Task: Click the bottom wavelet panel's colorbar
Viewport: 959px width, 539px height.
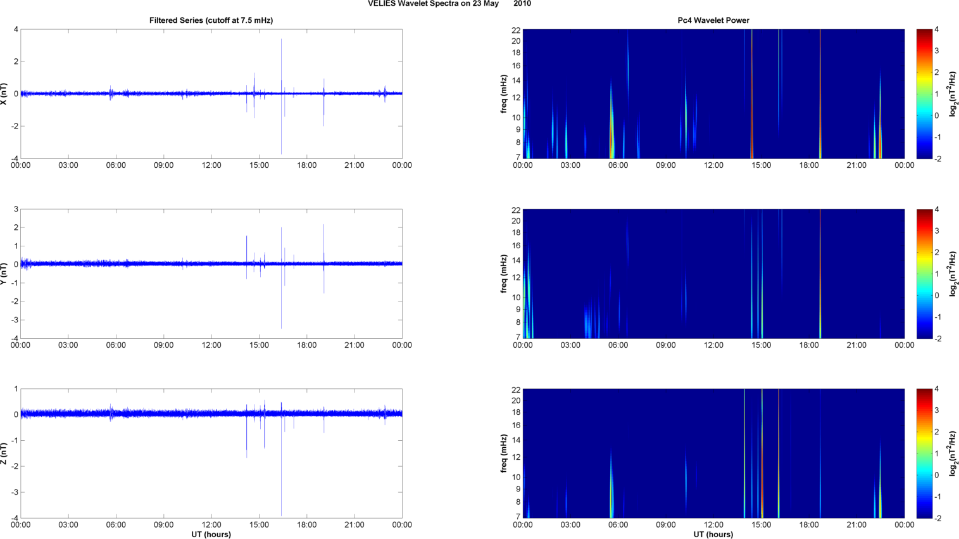Action: (x=924, y=453)
